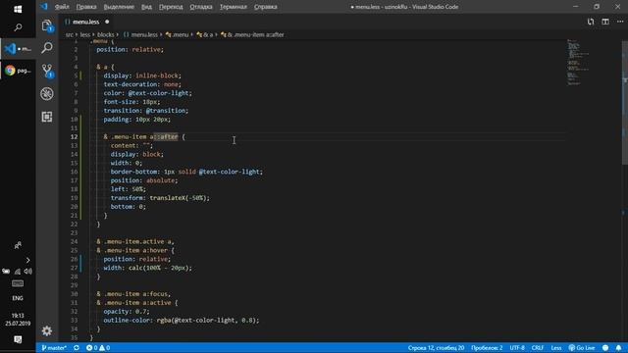
Task: Split the editor to the right
Action: pos(605,22)
